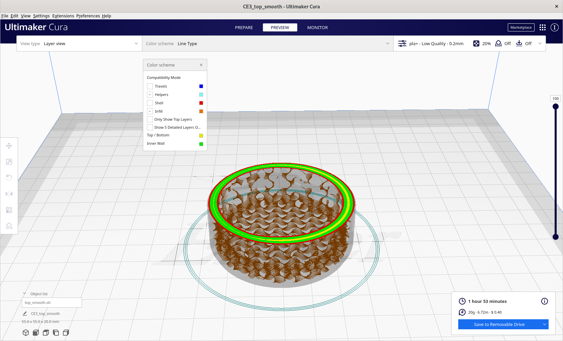Open Save to Removable Drive options arrow
This screenshot has height=341, width=563.
coord(545,324)
